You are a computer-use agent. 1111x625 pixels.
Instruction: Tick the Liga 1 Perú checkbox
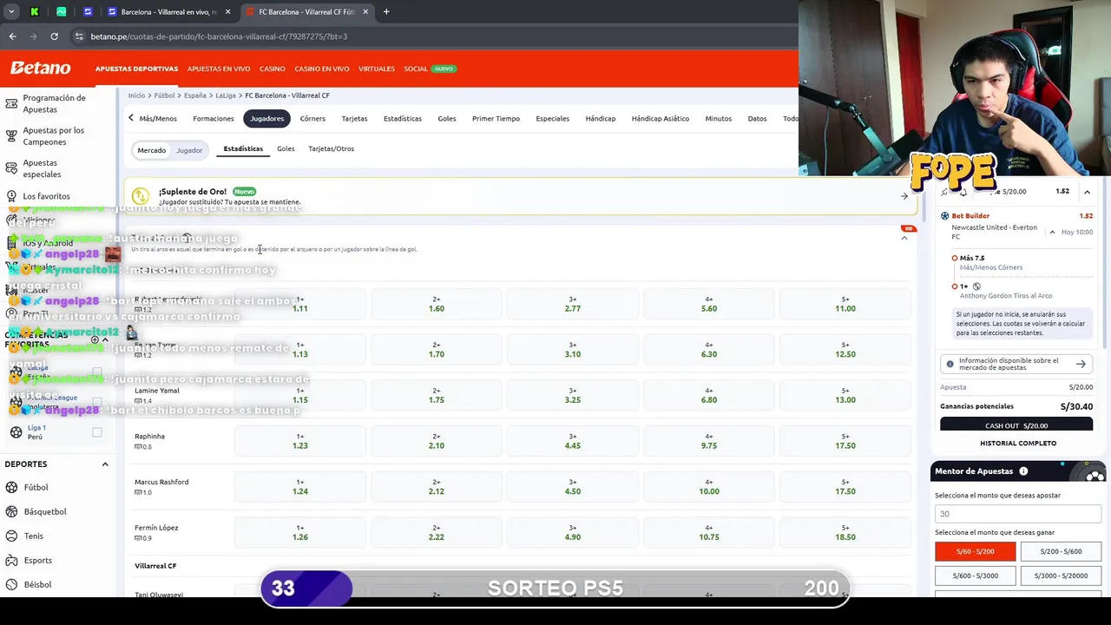pyautogui.click(x=97, y=431)
